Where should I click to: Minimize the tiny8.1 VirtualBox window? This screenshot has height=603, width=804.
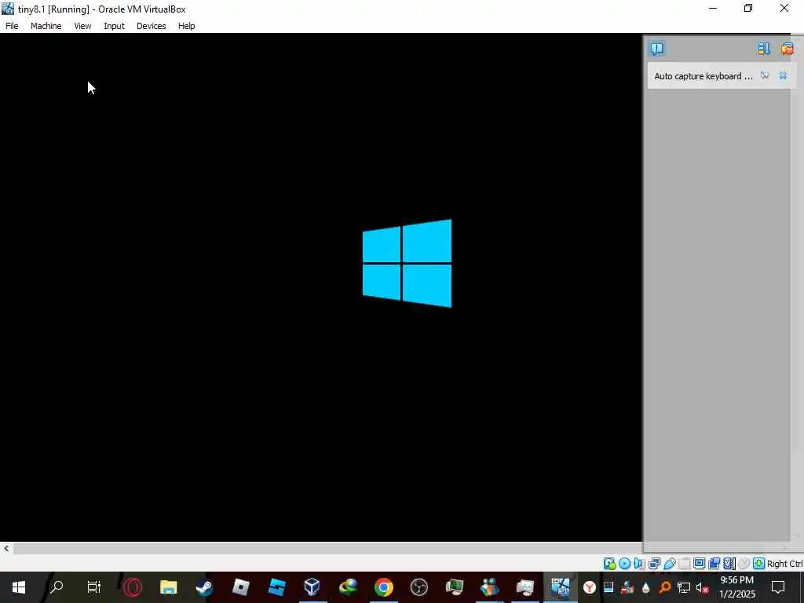[713, 8]
